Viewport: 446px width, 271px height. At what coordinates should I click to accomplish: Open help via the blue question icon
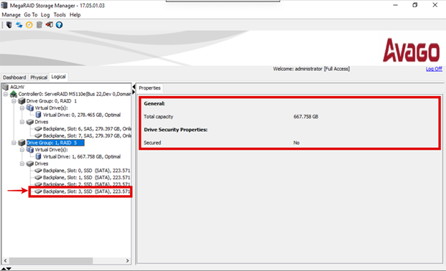click(x=59, y=25)
